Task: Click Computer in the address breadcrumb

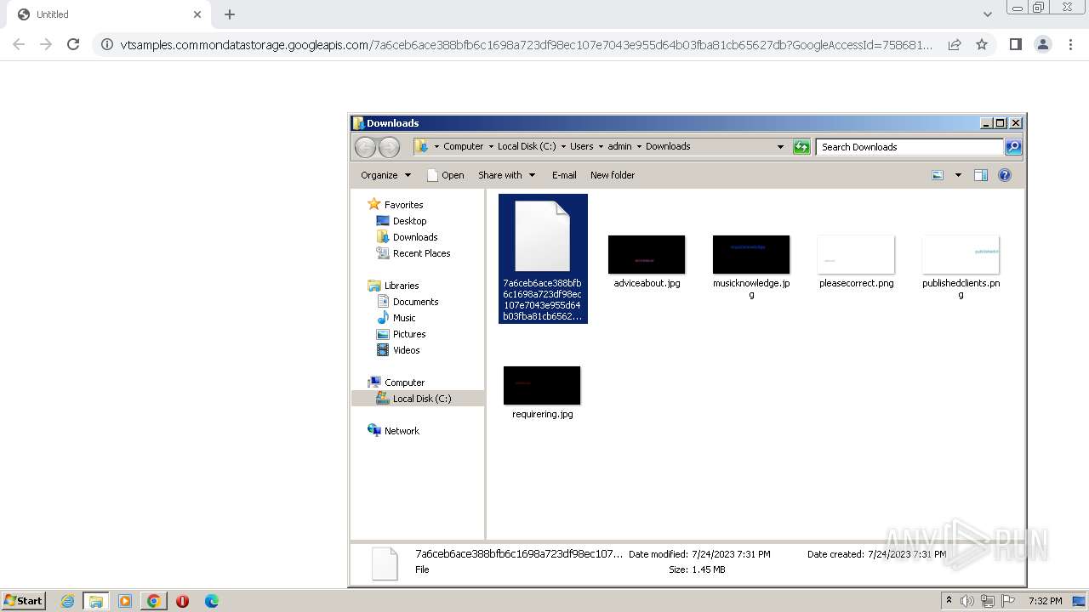Action: (463, 146)
